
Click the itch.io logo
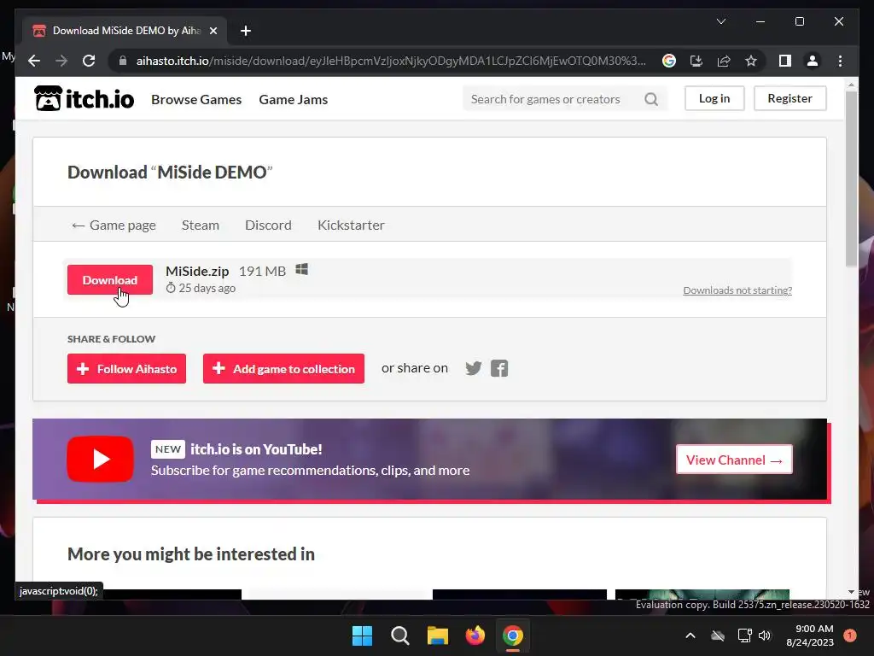pyautogui.click(x=84, y=99)
